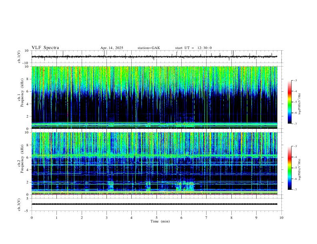This screenshot has width=317, height=244.
Task: Click time axis tick label "9"
Action: tap(256, 218)
